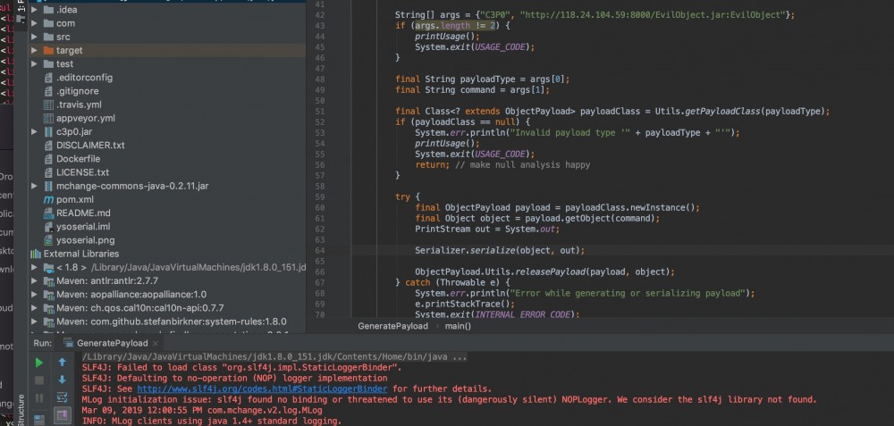The image size is (894, 426).
Task: Click the .travis.yml YAML file icon
Action: pyautogui.click(x=48, y=104)
